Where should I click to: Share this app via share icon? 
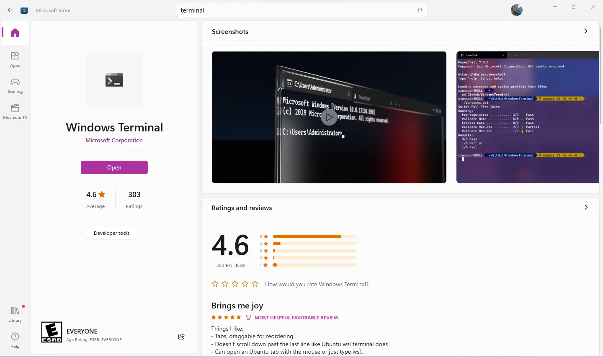pos(181,336)
